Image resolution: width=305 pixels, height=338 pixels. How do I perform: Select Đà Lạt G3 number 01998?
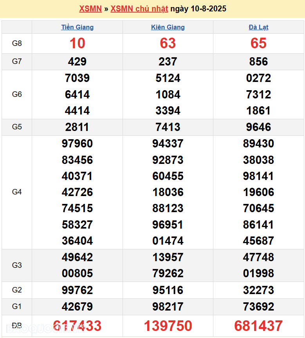[258, 273]
